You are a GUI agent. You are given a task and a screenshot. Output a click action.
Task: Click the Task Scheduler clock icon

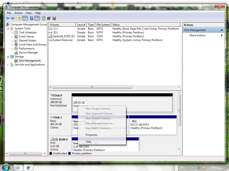coord(16,32)
